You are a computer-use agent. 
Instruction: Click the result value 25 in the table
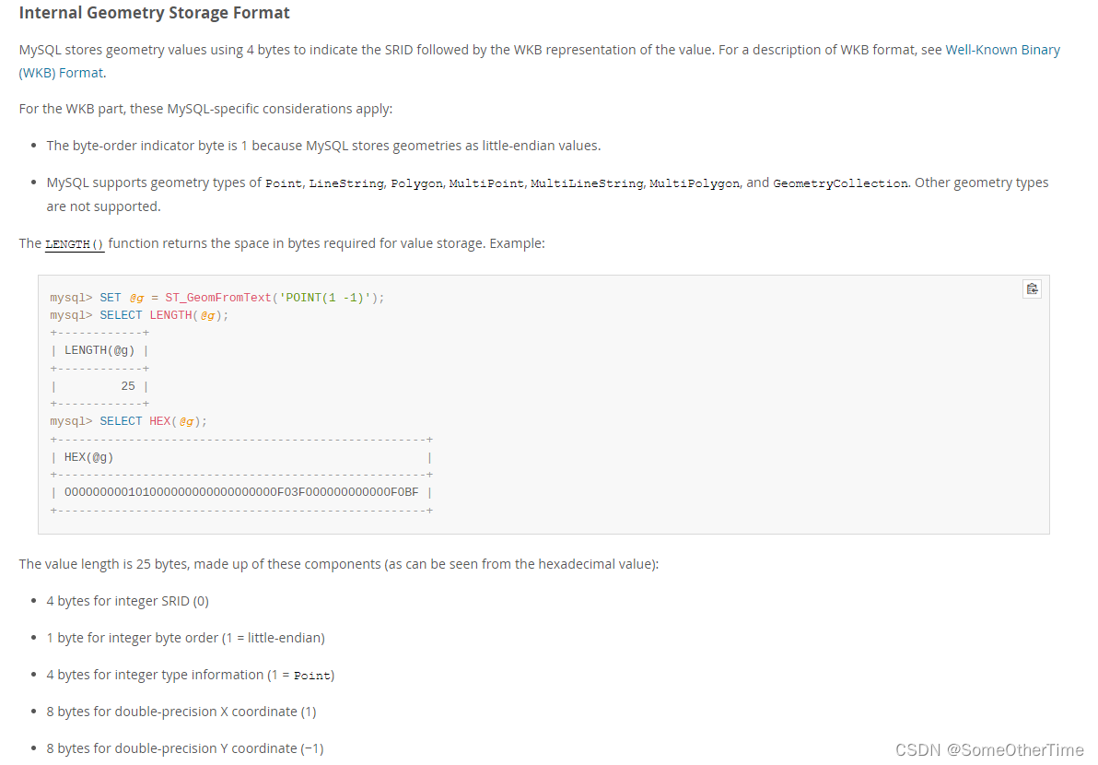coord(128,386)
